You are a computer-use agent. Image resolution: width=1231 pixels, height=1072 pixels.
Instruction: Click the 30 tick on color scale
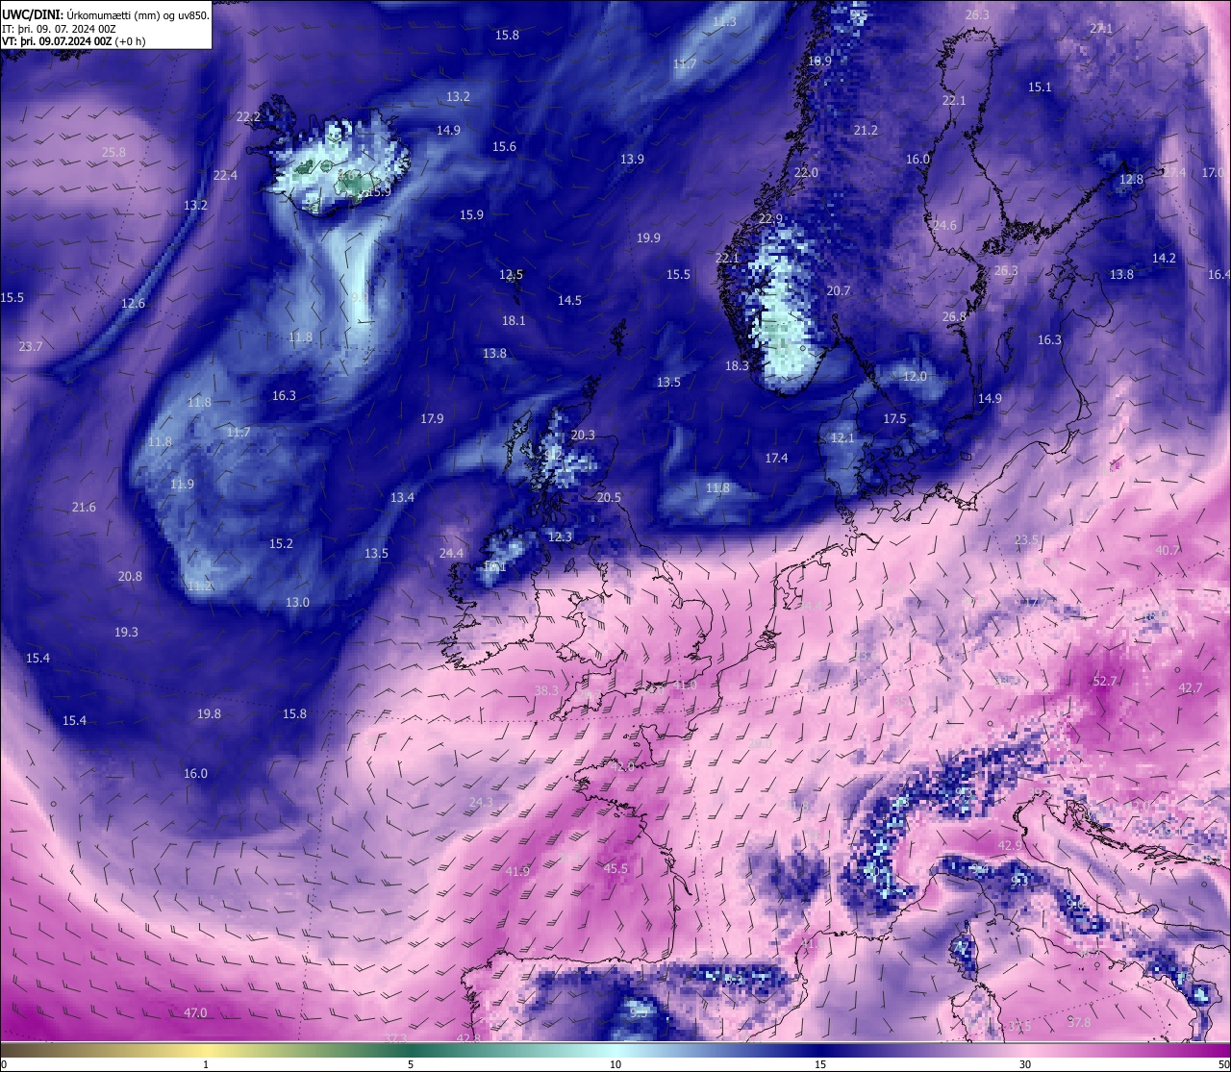(1025, 1064)
